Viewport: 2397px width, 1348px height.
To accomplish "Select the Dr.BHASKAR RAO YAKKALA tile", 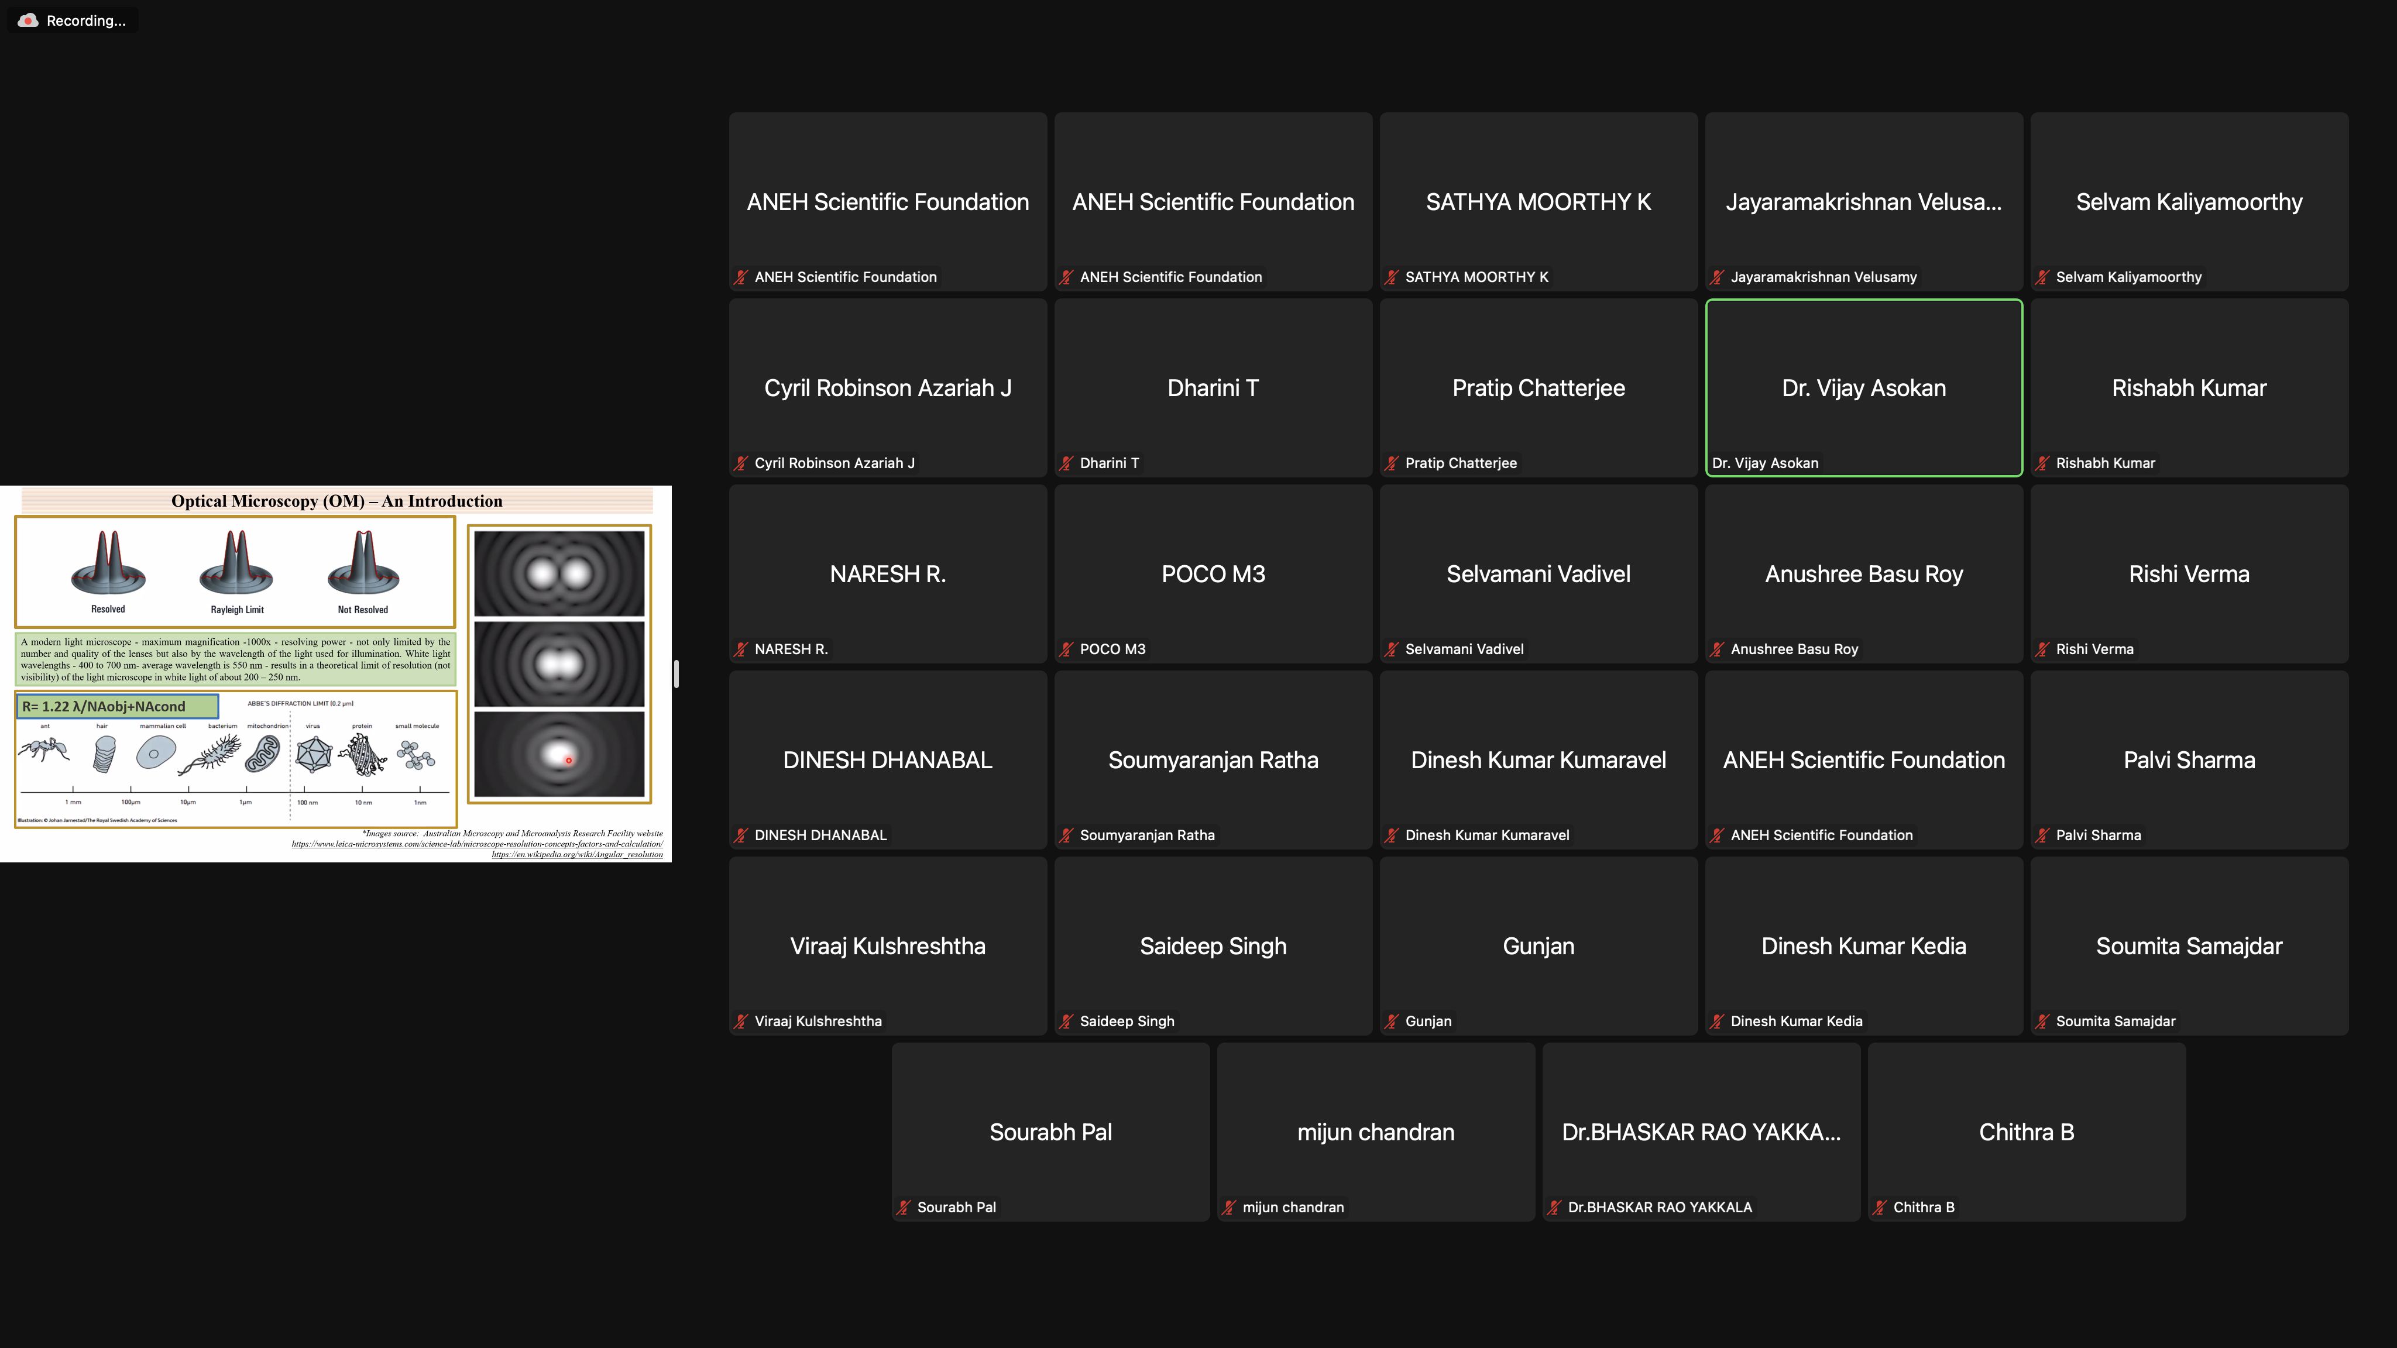I will 1701,1132.
